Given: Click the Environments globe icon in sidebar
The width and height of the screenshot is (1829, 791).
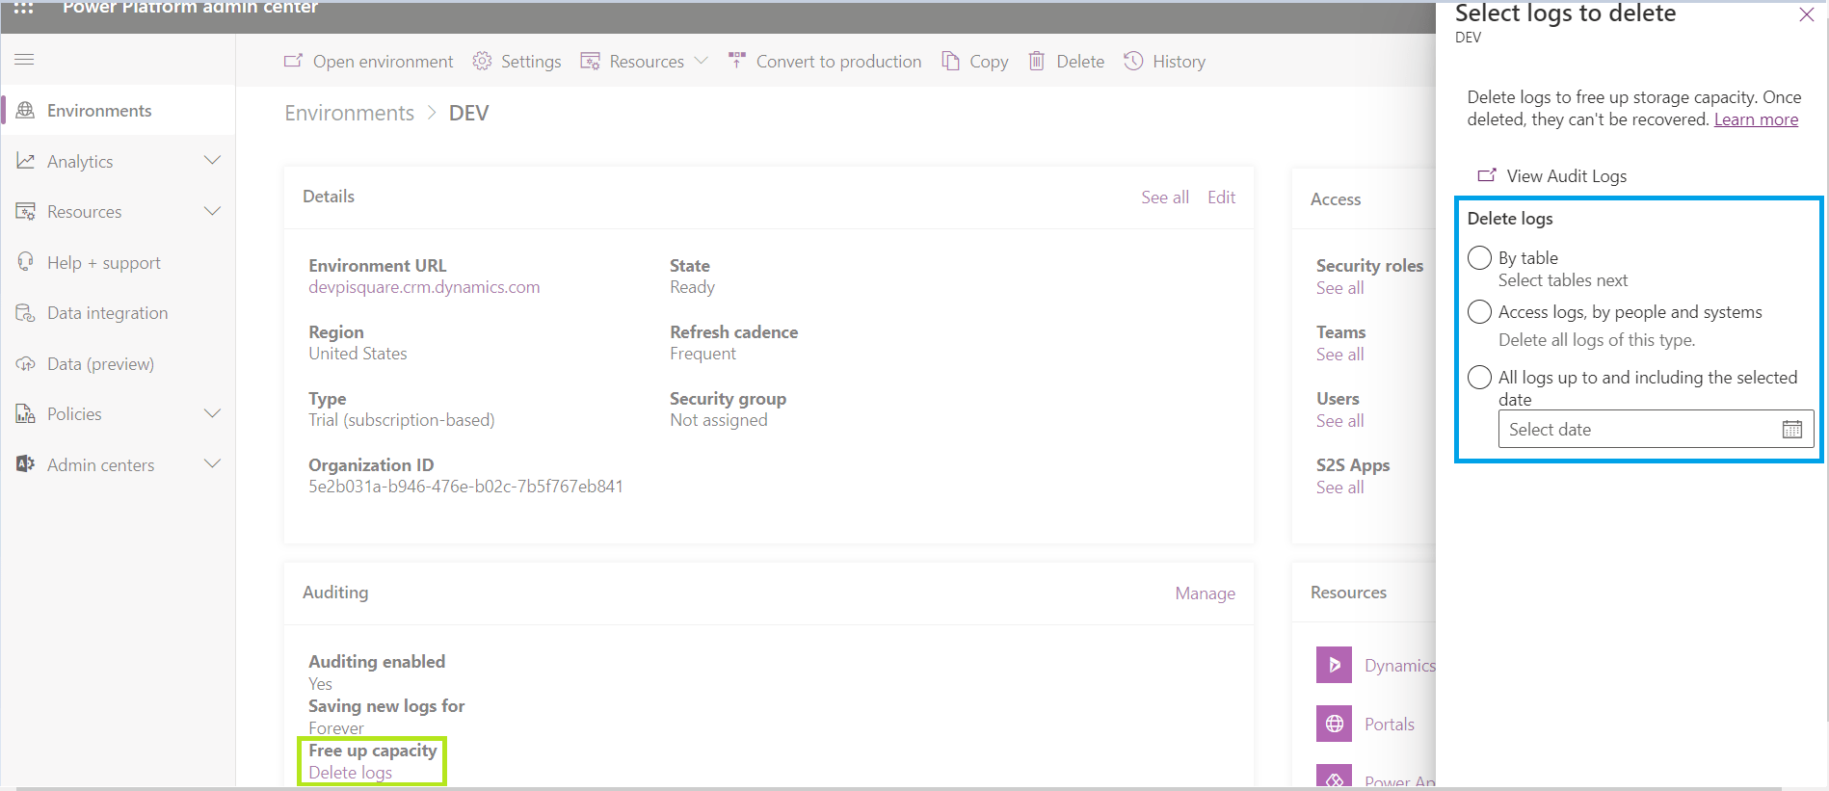Looking at the screenshot, I should [26, 111].
